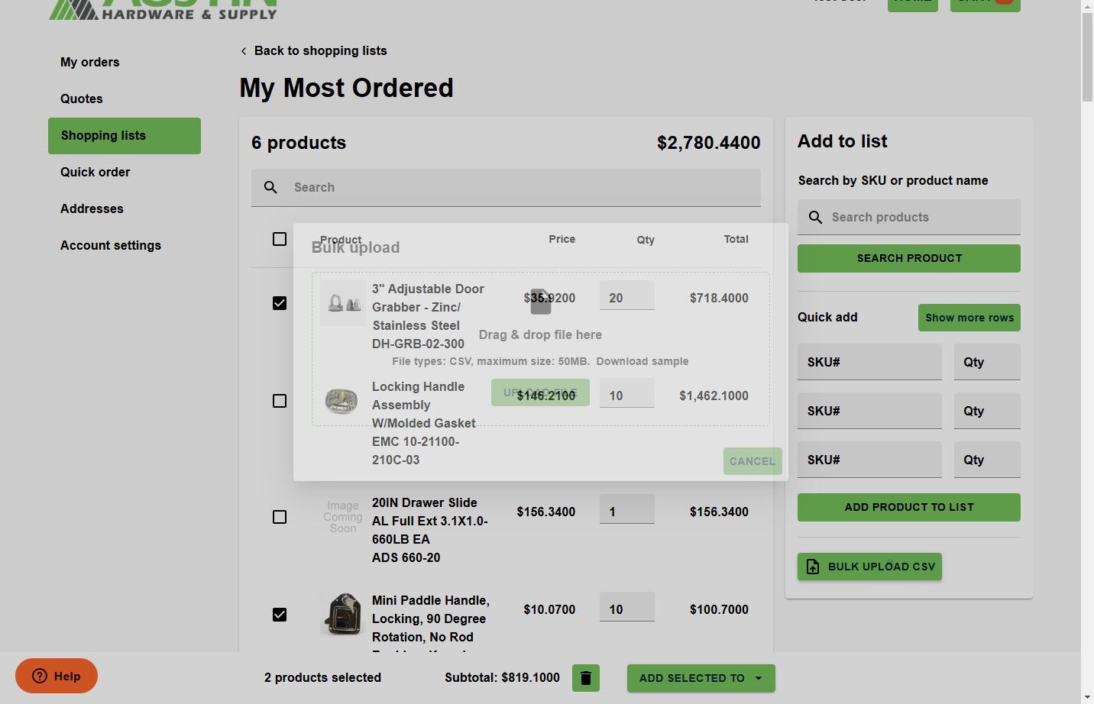Open the orange Help widget
The height and width of the screenshot is (704, 1094).
point(57,676)
